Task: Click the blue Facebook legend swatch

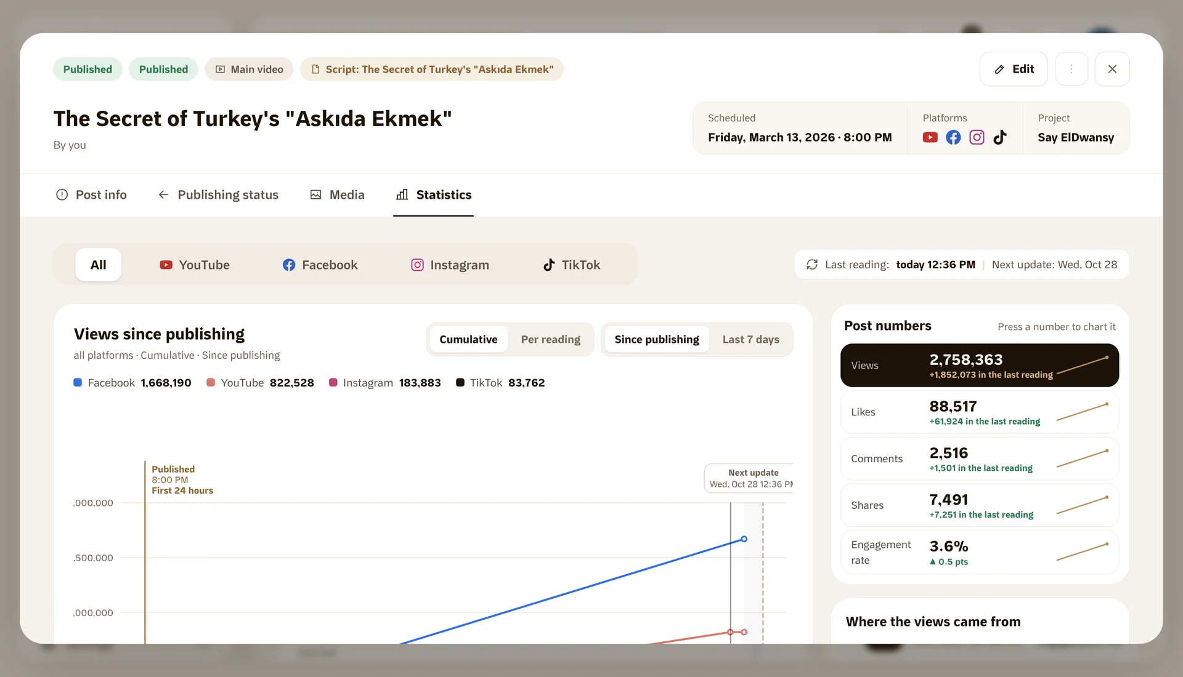Action: tap(78, 383)
